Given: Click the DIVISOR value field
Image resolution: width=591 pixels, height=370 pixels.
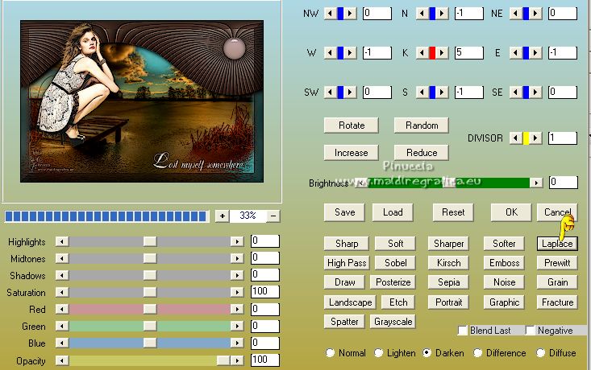Looking at the screenshot, I should click(562, 138).
